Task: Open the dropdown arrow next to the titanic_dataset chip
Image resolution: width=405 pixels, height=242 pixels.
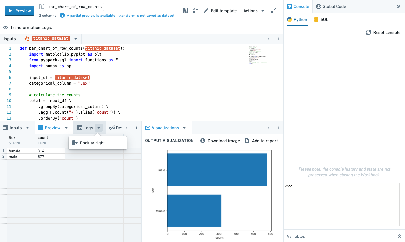Action: [x=76, y=39]
